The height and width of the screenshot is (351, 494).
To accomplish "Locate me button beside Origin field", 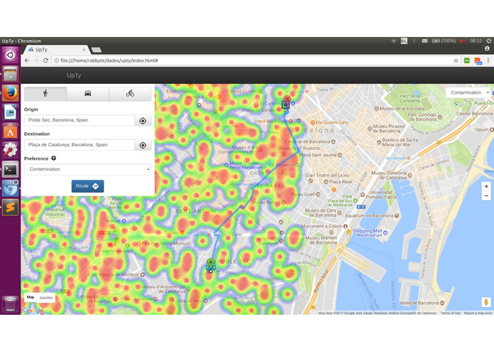I will tap(143, 121).
